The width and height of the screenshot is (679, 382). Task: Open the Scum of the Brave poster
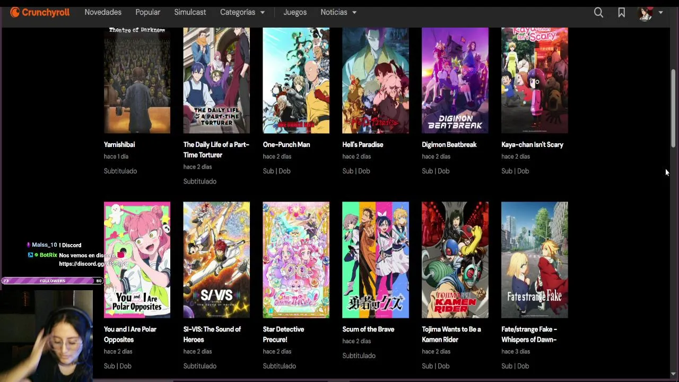tap(376, 260)
